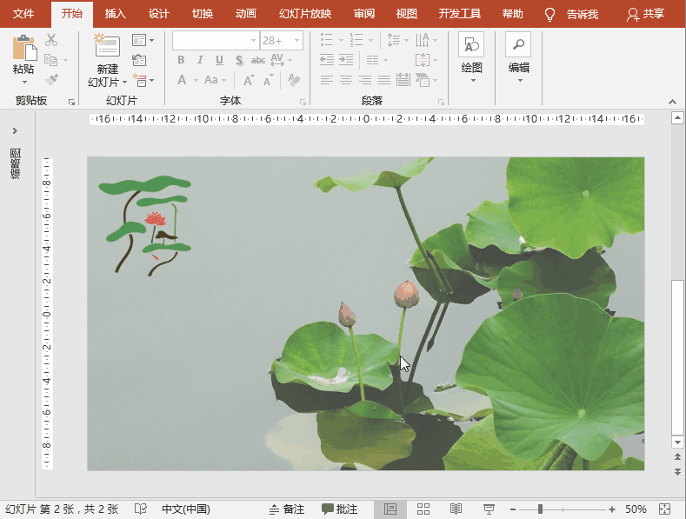This screenshot has height=519, width=686.
Task: Click the 批注 comments button
Action: [339, 509]
